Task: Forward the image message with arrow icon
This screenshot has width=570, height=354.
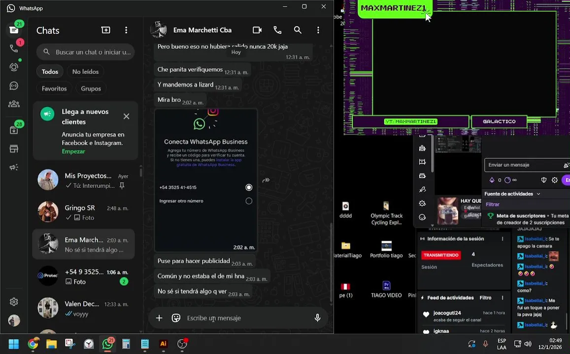Action: click(266, 180)
